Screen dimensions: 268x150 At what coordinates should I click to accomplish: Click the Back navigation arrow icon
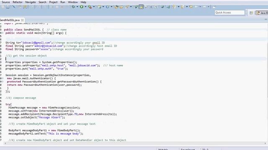196,7
